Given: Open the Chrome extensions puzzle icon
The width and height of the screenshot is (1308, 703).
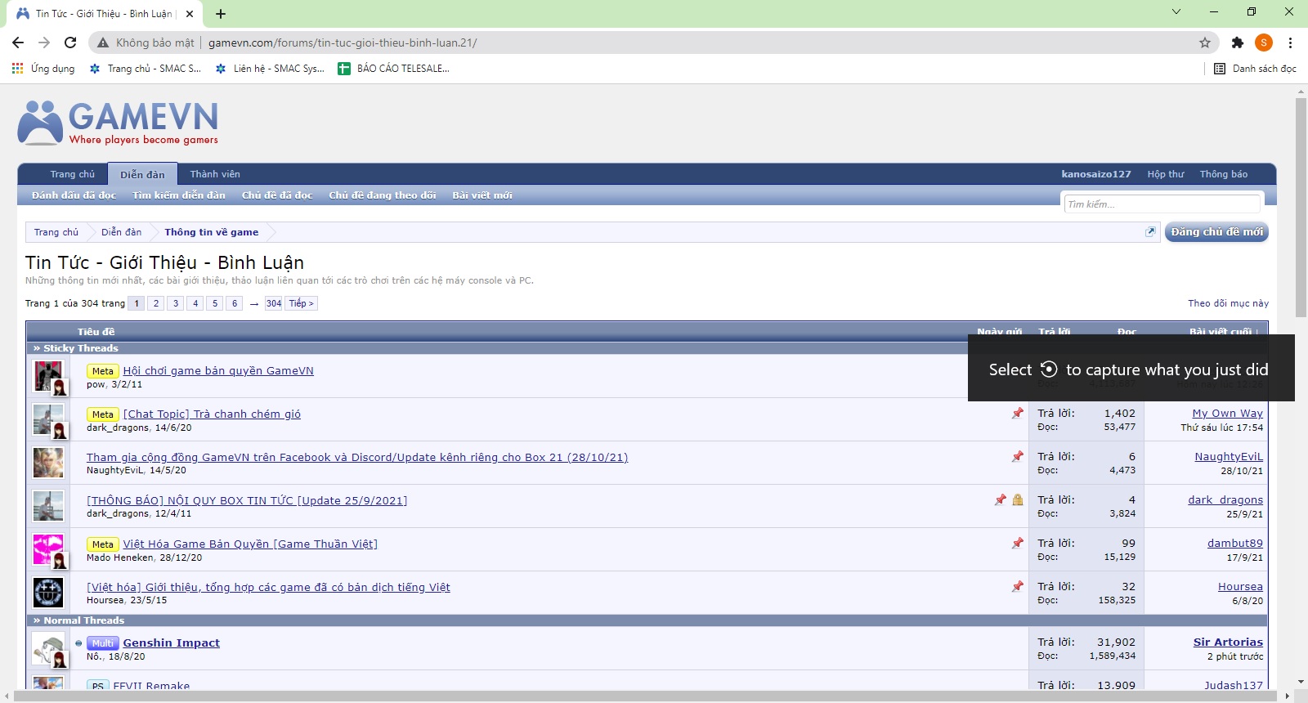Looking at the screenshot, I should 1238,43.
